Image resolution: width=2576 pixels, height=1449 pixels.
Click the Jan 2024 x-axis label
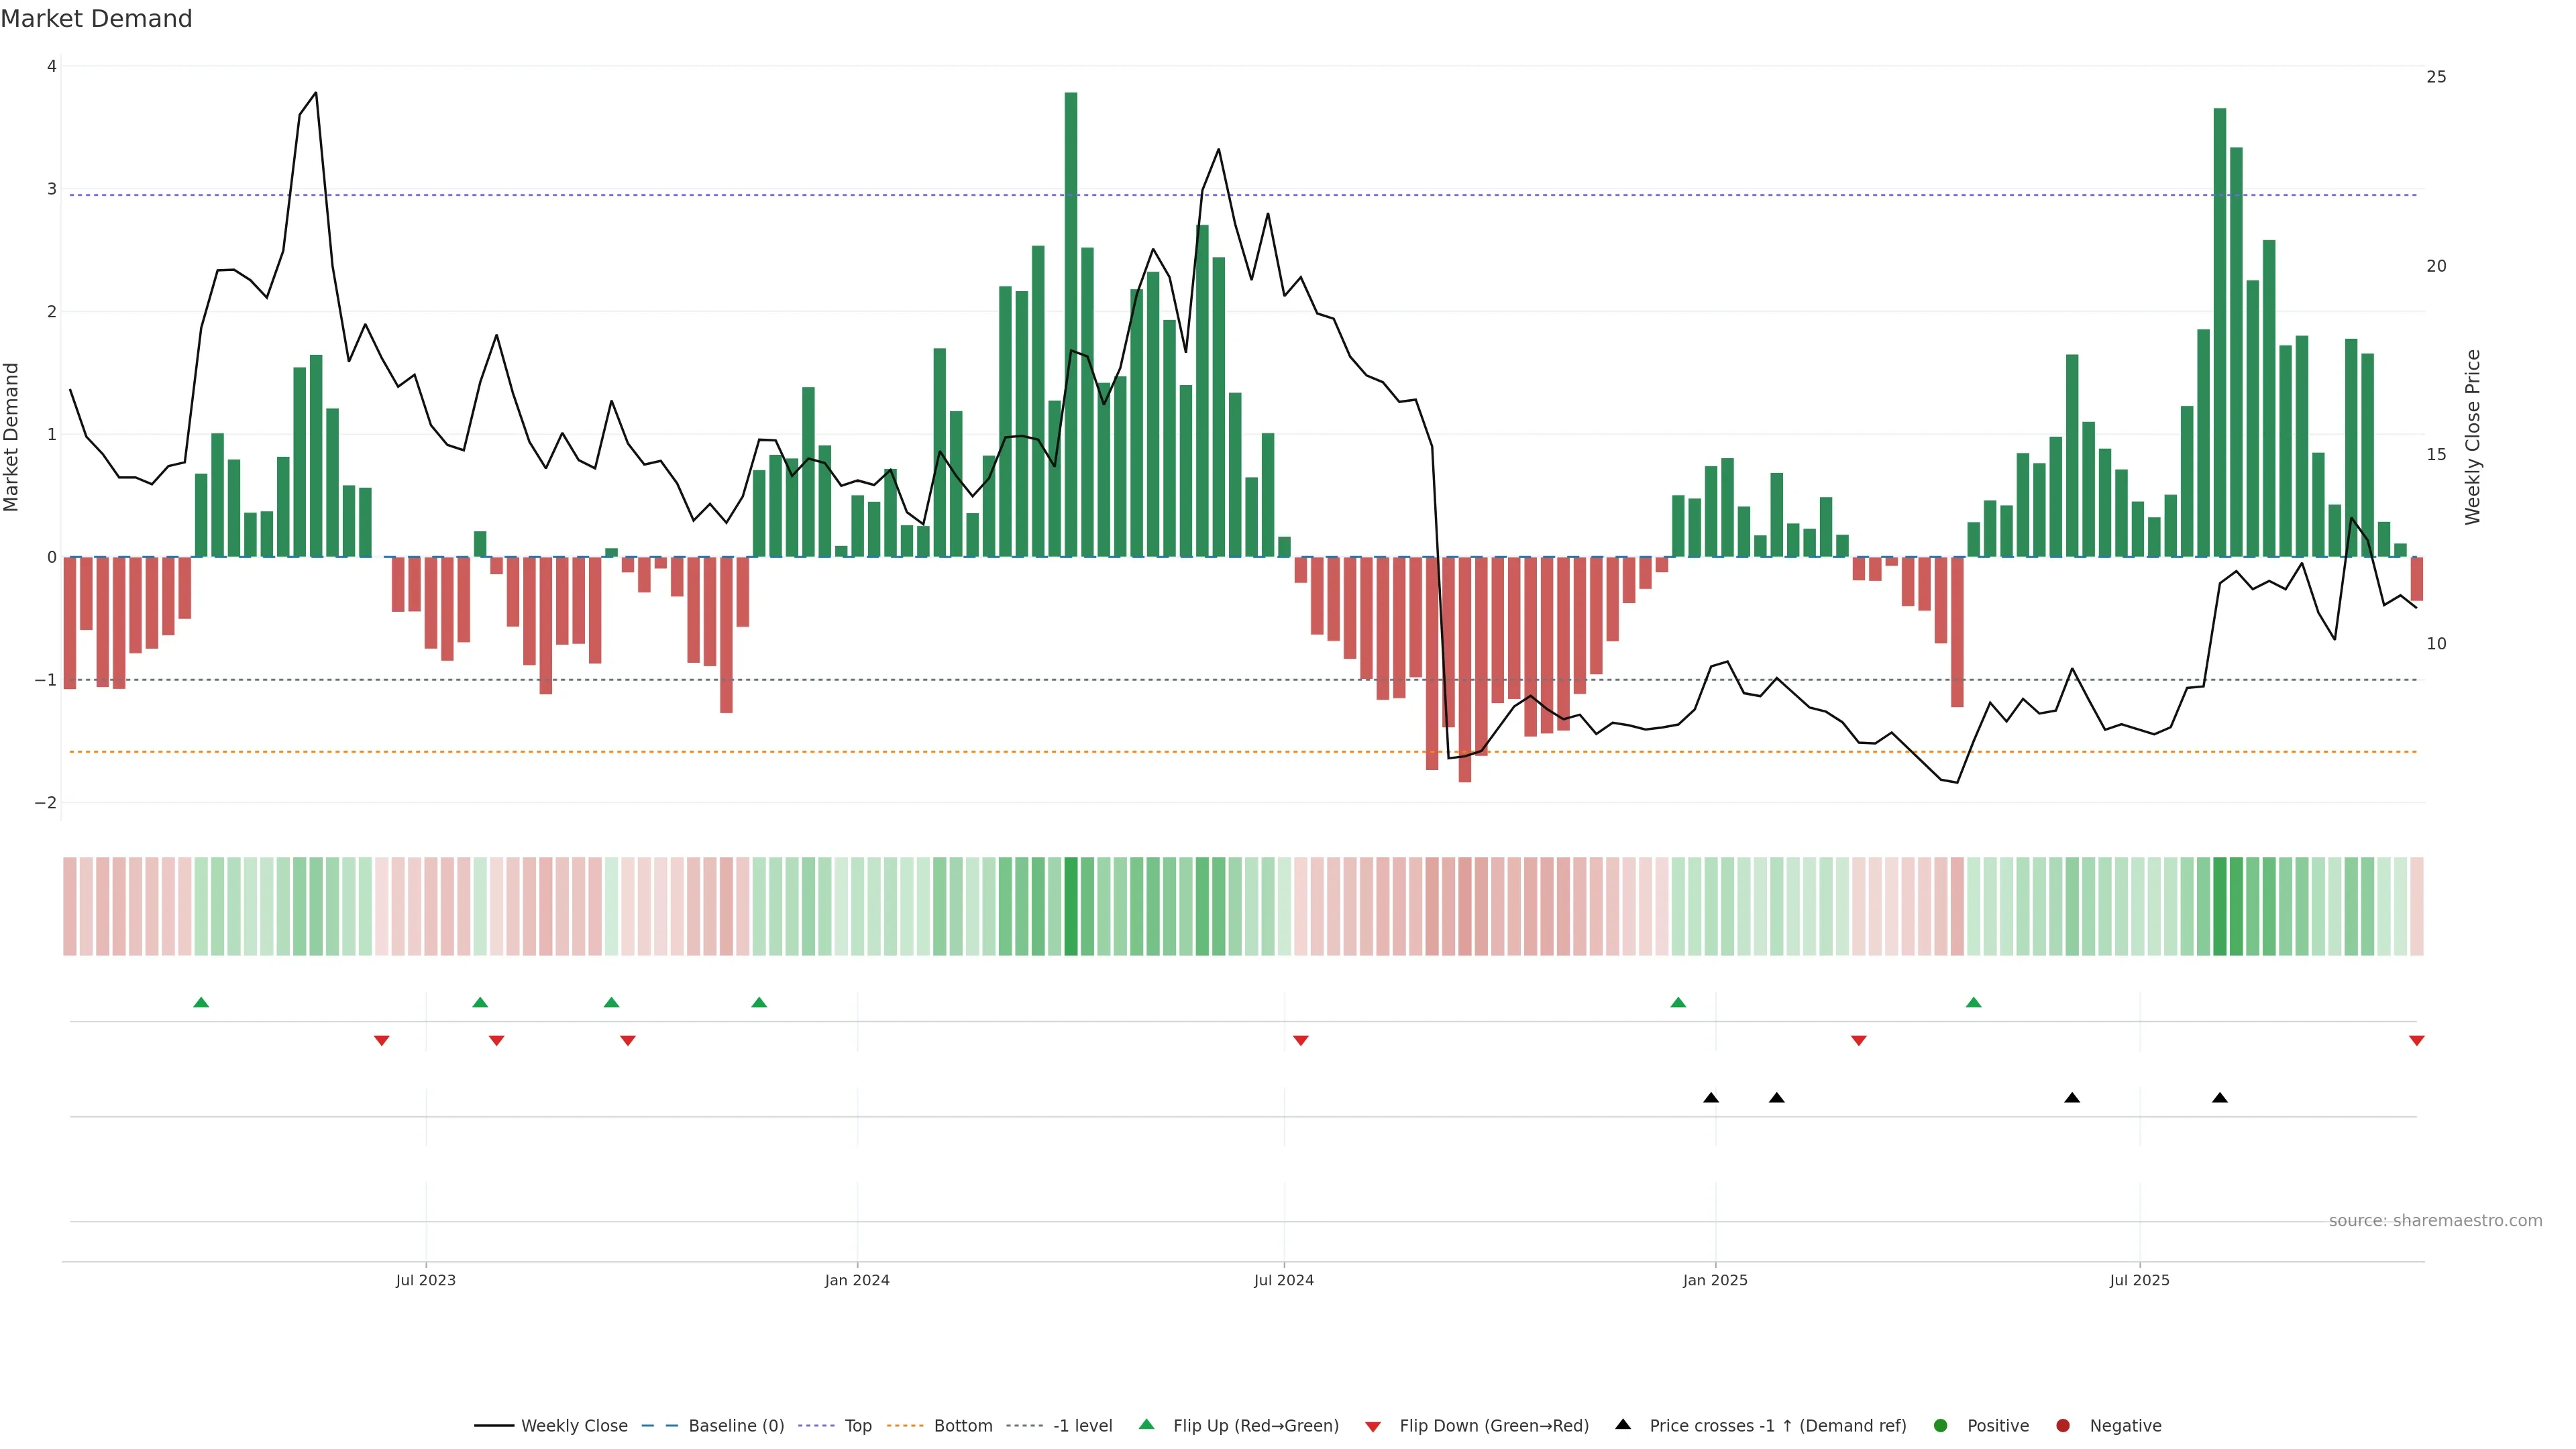tap(857, 1280)
